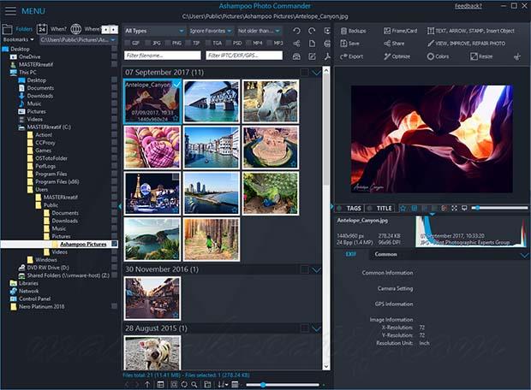Click the share icon in filter toolbar
The height and width of the screenshot is (390, 531).
coord(296,44)
